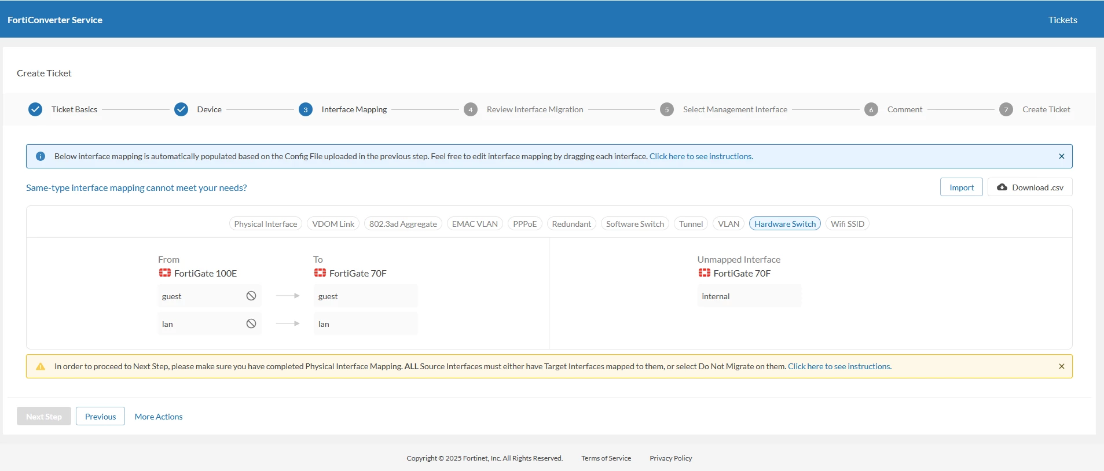This screenshot has height=471, width=1104.
Task: Click the Unmapped Interface heading
Action: pyautogui.click(x=739, y=259)
